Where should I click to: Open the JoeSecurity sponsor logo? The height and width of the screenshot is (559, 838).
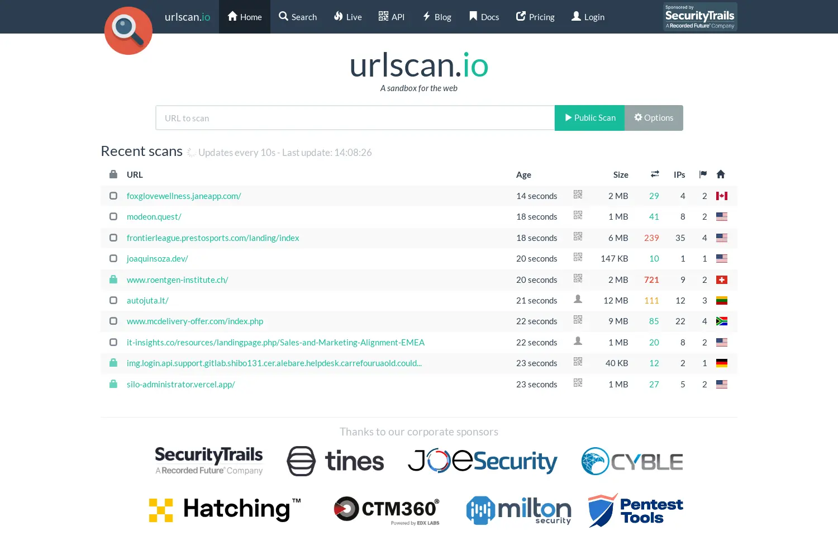pyautogui.click(x=482, y=461)
